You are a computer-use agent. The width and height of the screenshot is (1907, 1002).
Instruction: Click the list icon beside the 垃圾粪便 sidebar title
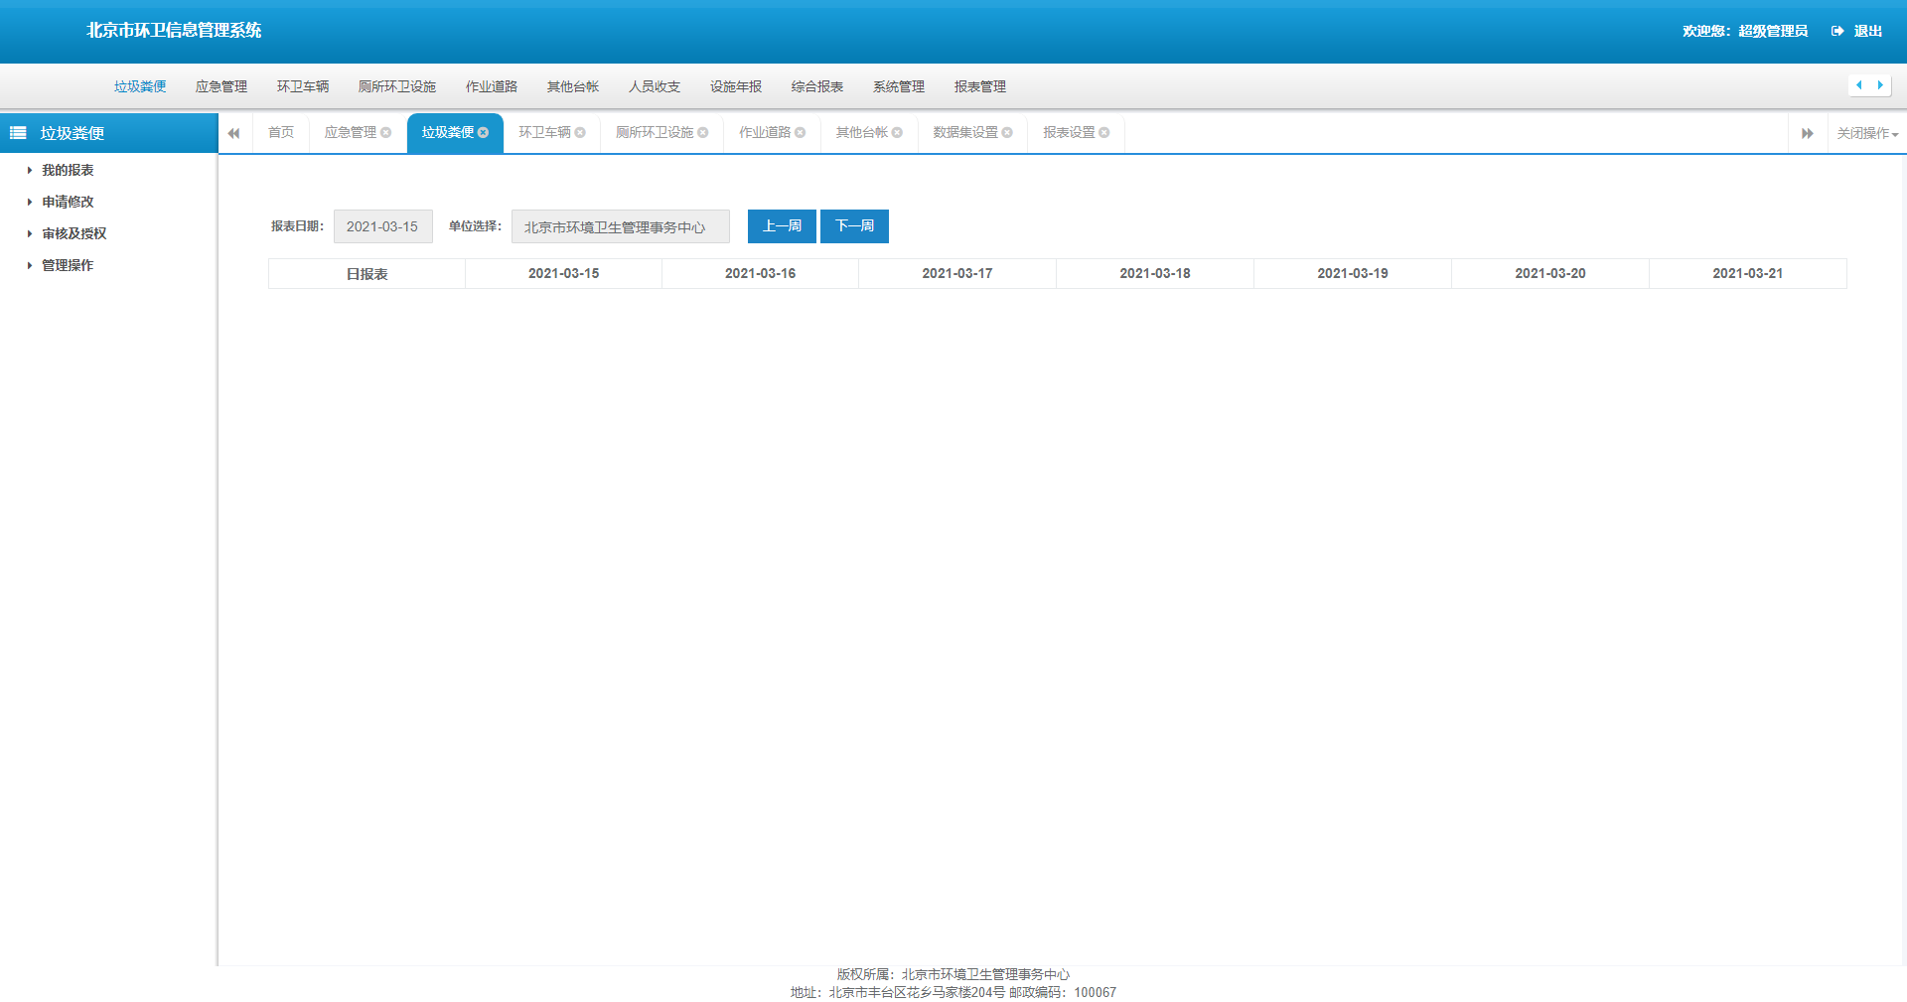click(x=18, y=133)
